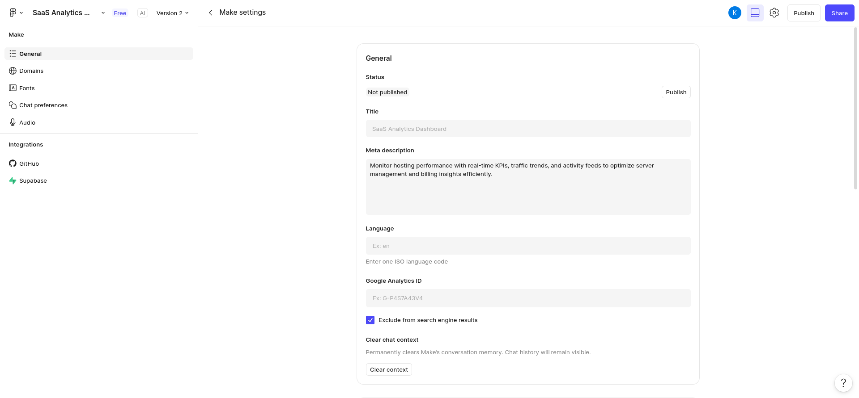This screenshot has width=859, height=398.
Task: Click the blue Share button
Action: coord(840,13)
